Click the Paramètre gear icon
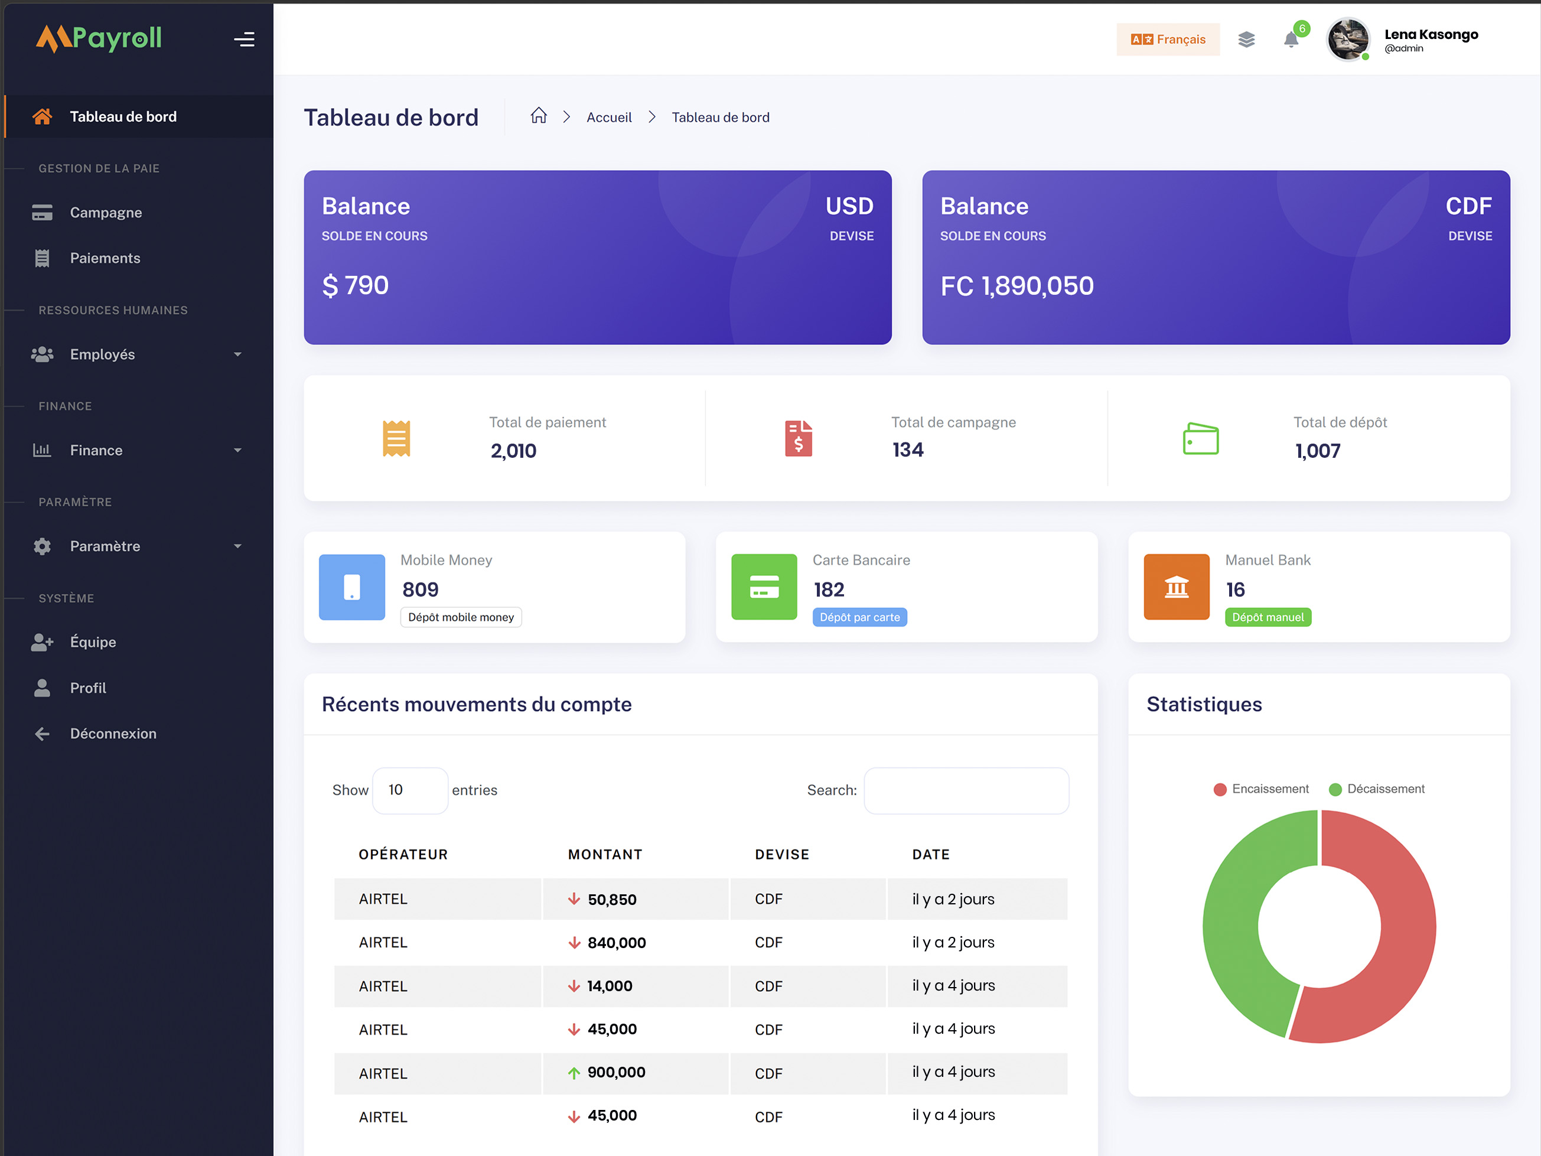The height and width of the screenshot is (1156, 1541). (42, 546)
